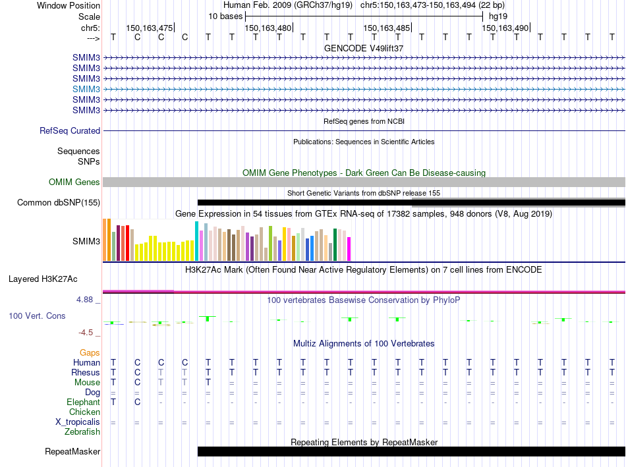626x467 pixels.
Task: Open the 100 Vert. Cons track label
Action: pos(37,316)
